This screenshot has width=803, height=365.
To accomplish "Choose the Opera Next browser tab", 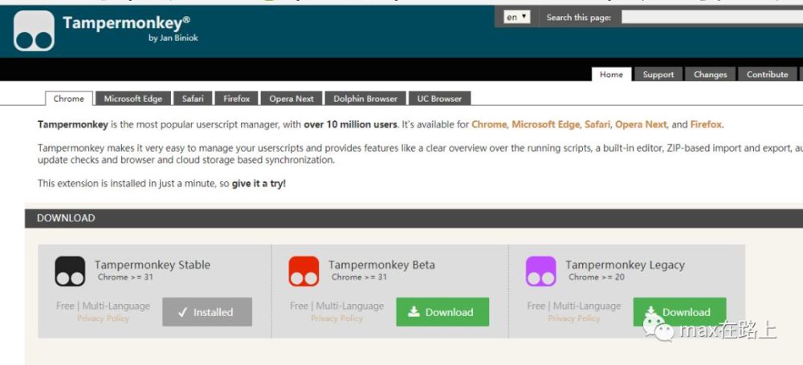I will [x=291, y=99].
